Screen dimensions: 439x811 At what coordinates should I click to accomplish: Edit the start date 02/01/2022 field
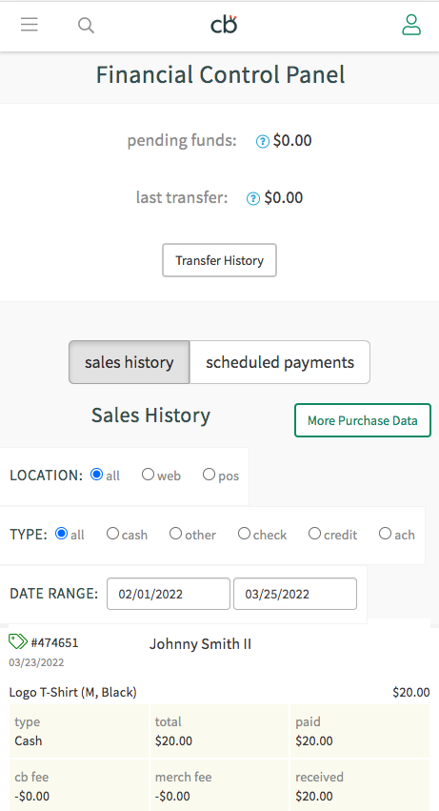tap(169, 594)
